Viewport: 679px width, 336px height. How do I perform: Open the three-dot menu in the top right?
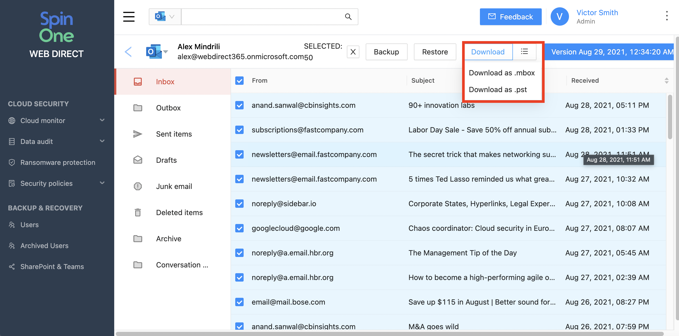(667, 16)
